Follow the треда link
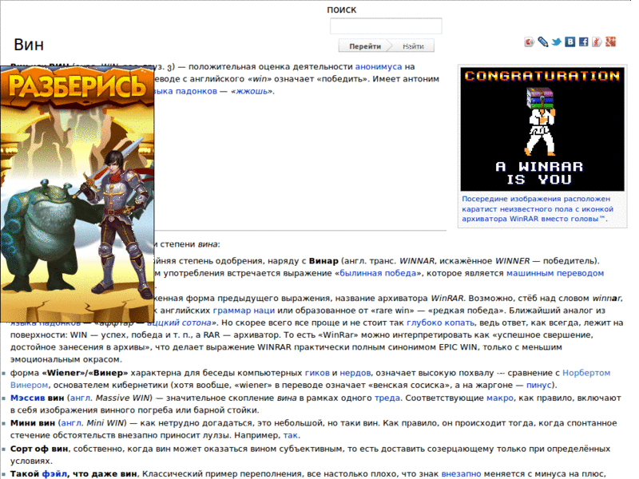Image resolution: width=639 pixels, height=479 pixels. coord(387,398)
